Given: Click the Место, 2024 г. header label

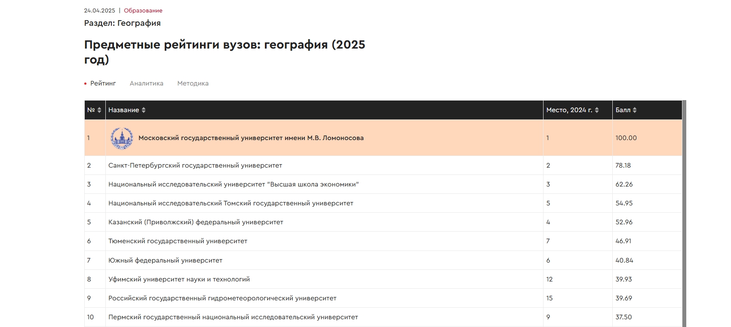Looking at the screenshot, I should click(569, 110).
